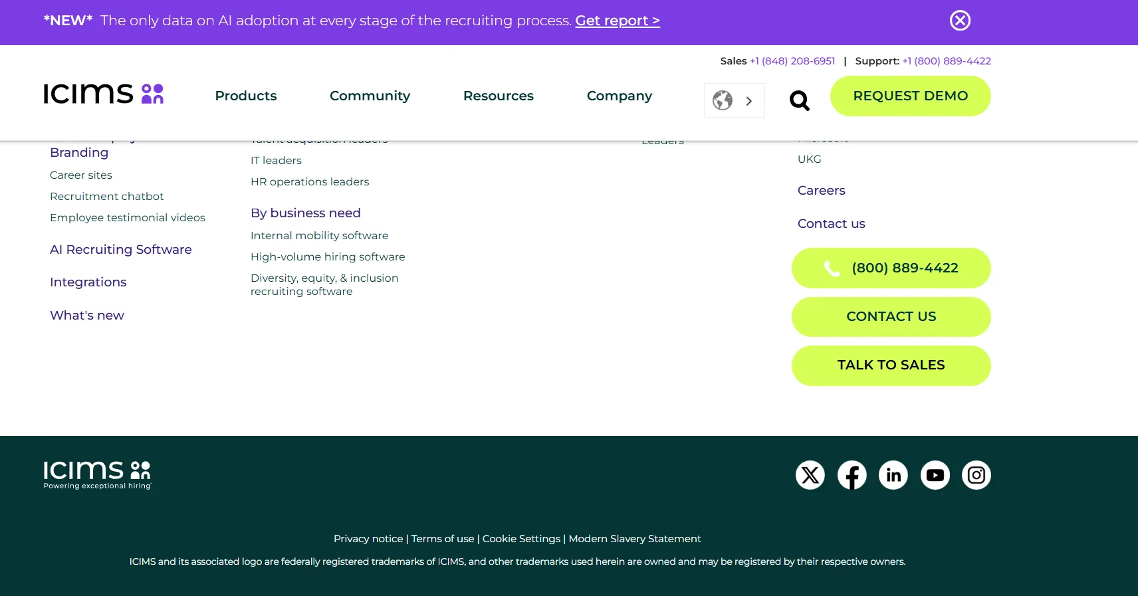
Task: Open the Company menu
Action: 620,96
